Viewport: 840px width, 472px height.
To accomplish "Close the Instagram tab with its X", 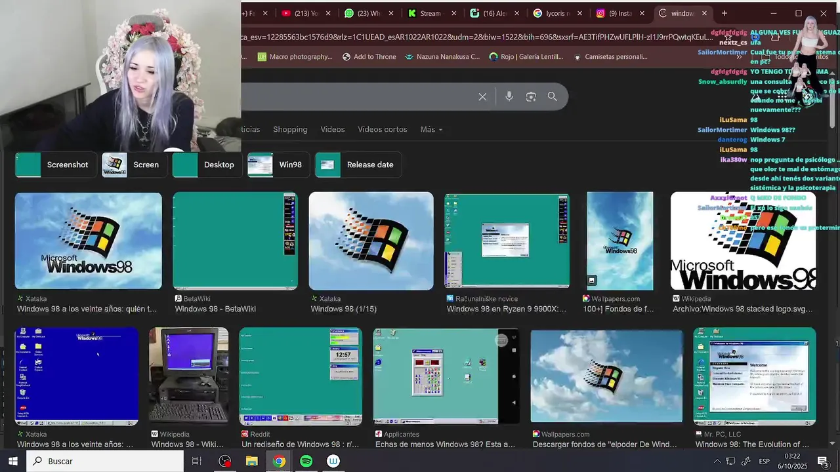I will pos(642,13).
